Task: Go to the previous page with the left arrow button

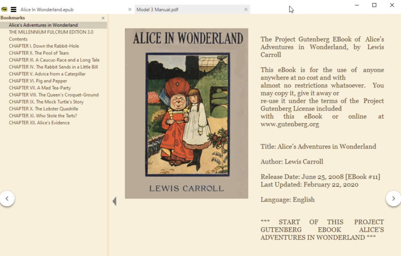Action: pos(7,198)
